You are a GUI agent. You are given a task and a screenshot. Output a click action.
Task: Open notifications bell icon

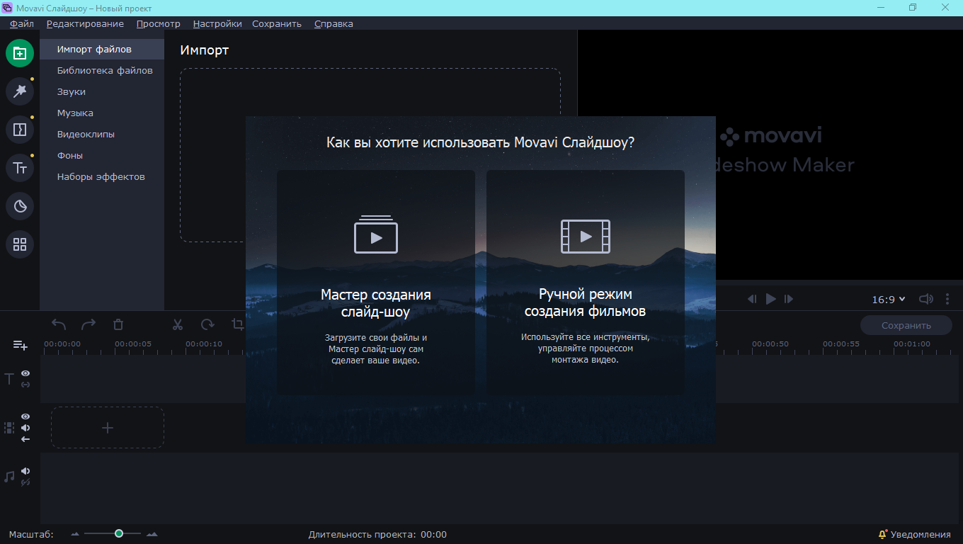(x=882, y=534)
